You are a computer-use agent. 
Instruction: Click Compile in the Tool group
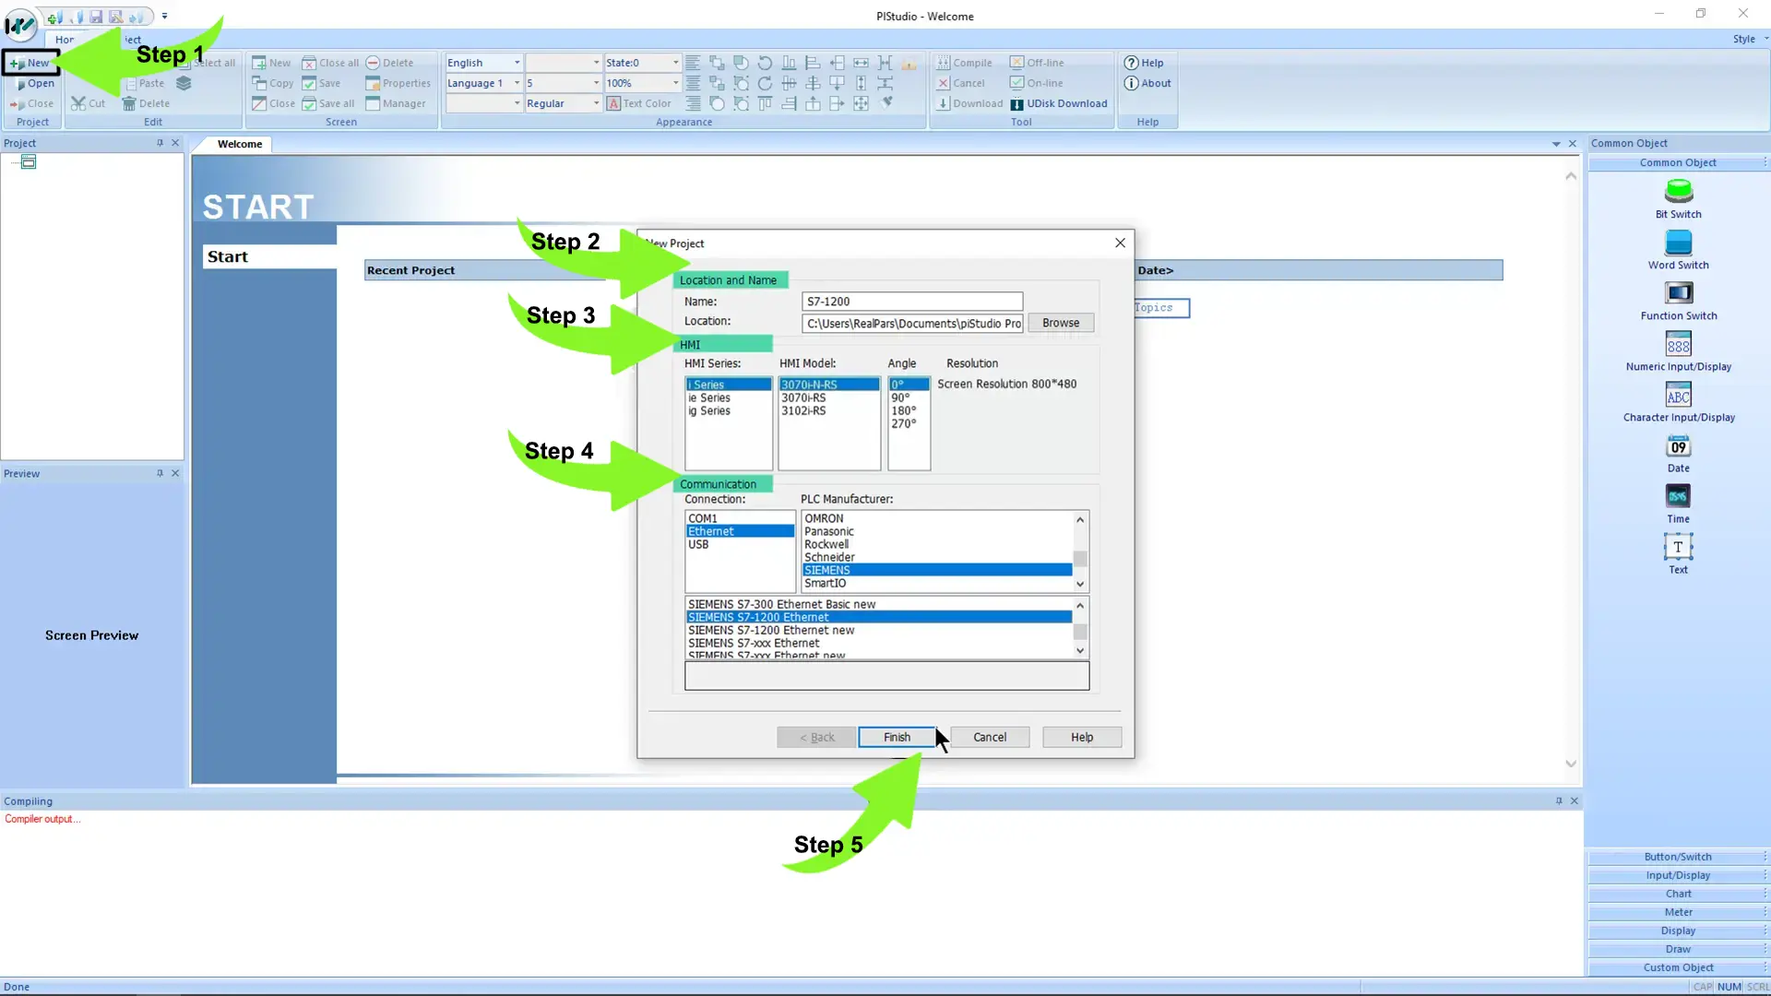(x=964, y=63)
